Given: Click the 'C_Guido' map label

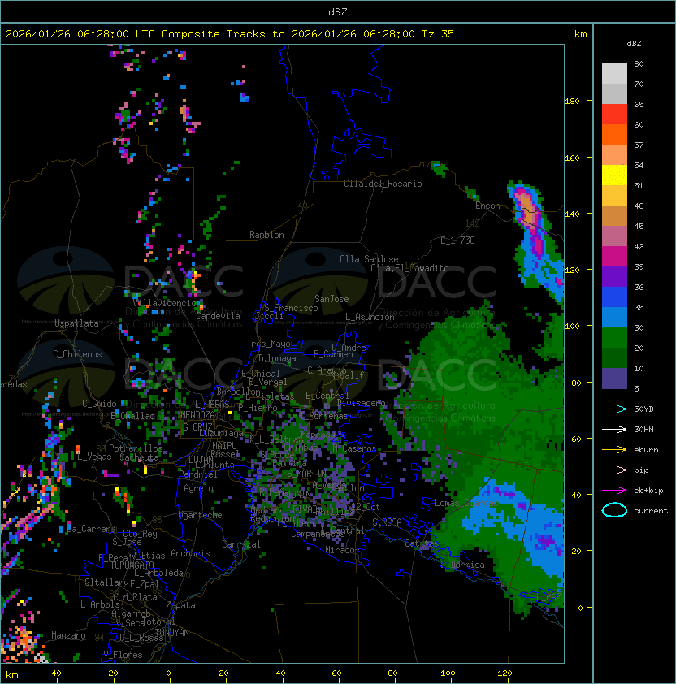Looking at the screenshot, I should [99, 404].
